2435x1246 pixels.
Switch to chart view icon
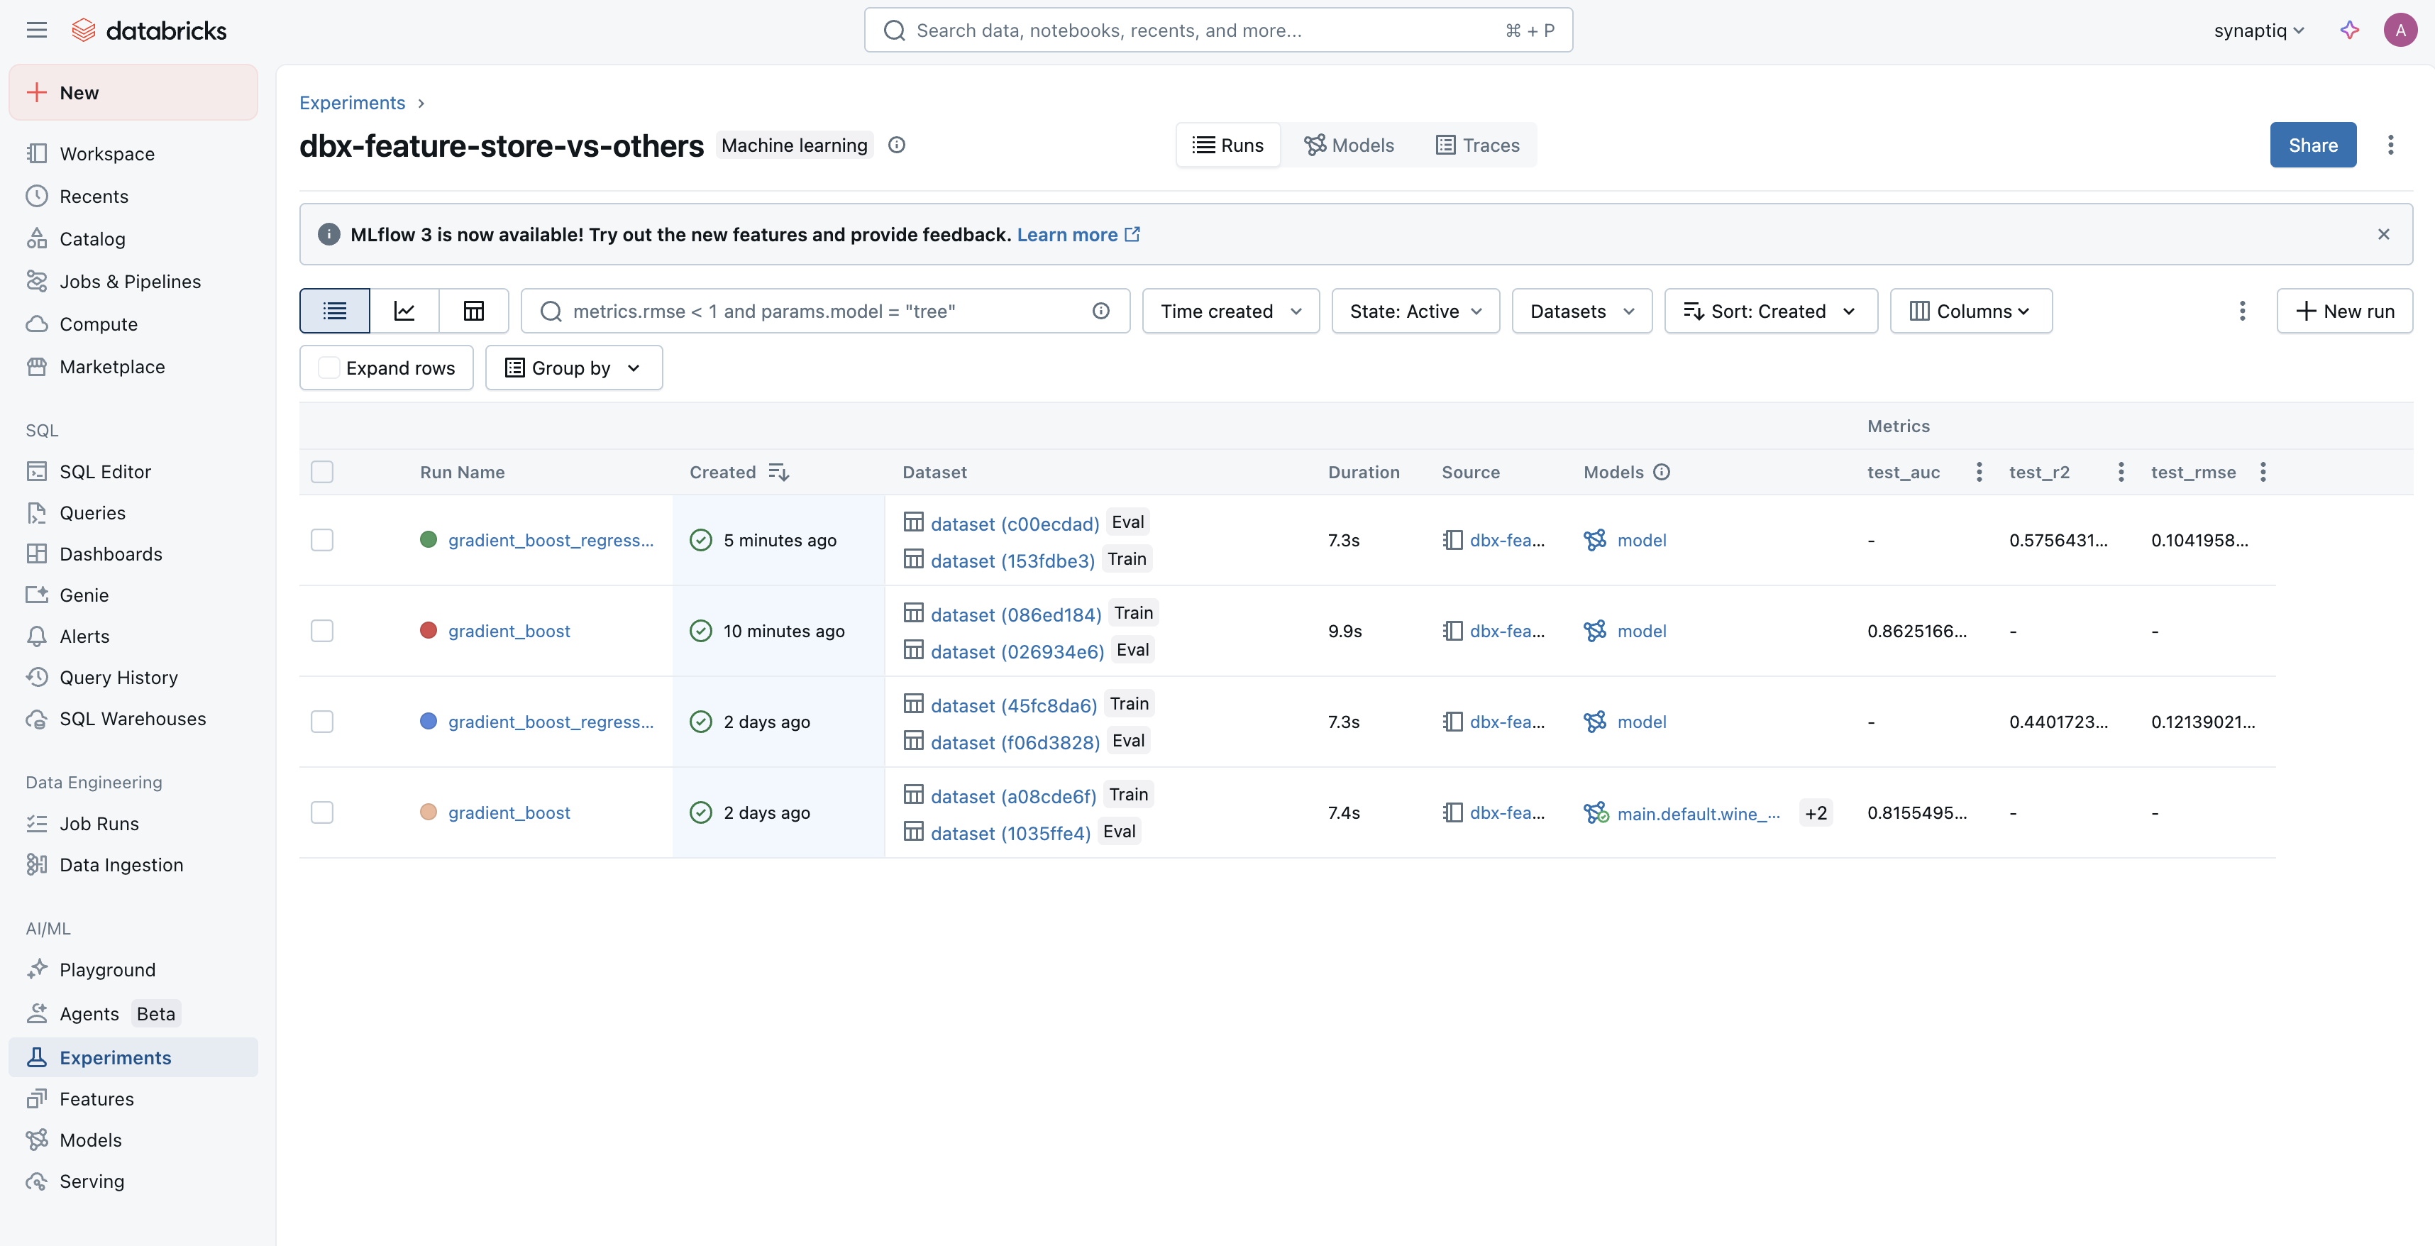[404, 311]
